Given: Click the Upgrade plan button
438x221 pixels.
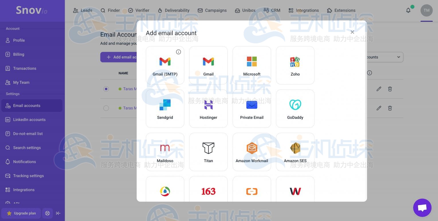Looking at the screenshot, I should click(x=21, y=213).
